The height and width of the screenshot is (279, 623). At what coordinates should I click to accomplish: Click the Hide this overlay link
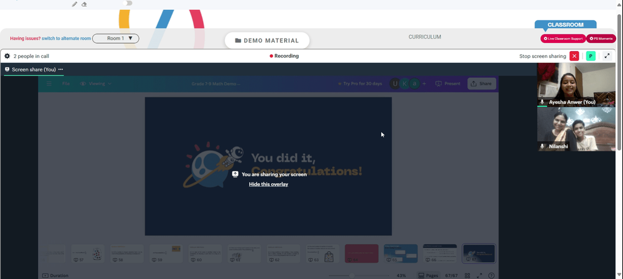click(269, 184)
